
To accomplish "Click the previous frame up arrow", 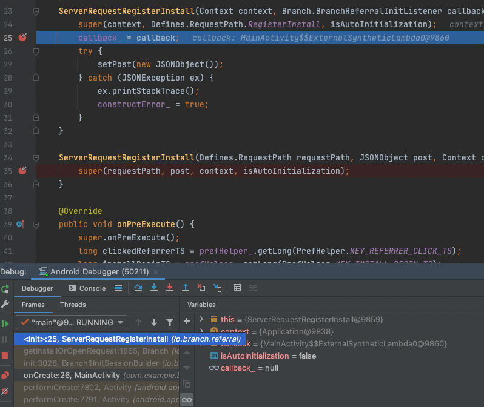I will pos(138,323).
